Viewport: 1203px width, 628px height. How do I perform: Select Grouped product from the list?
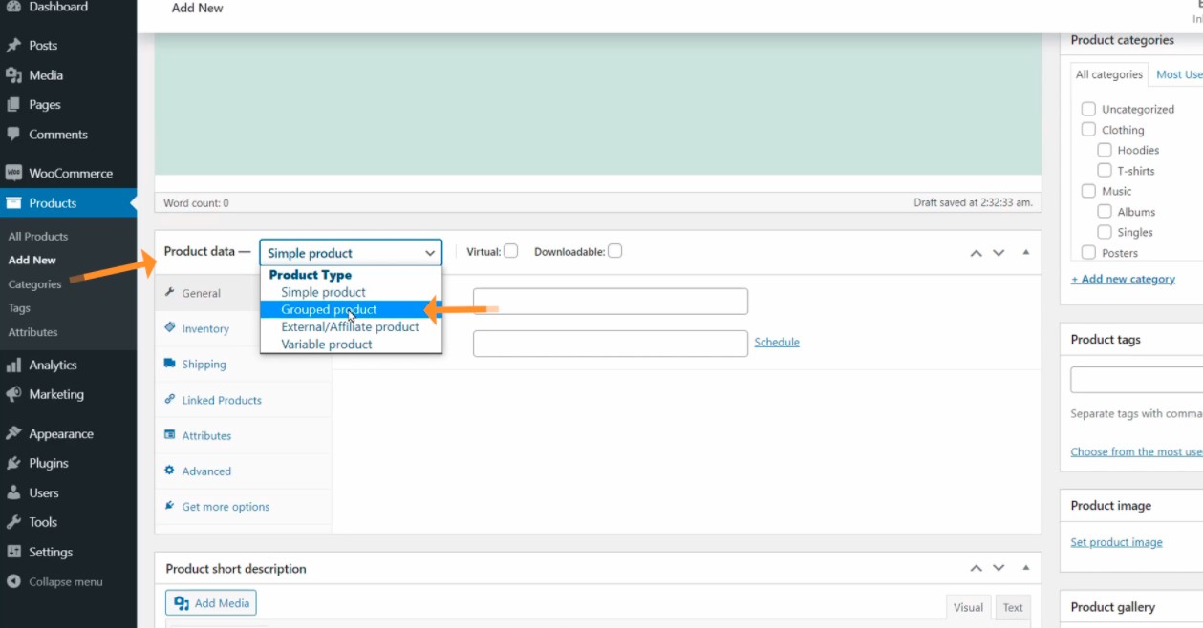pos(329,310)
